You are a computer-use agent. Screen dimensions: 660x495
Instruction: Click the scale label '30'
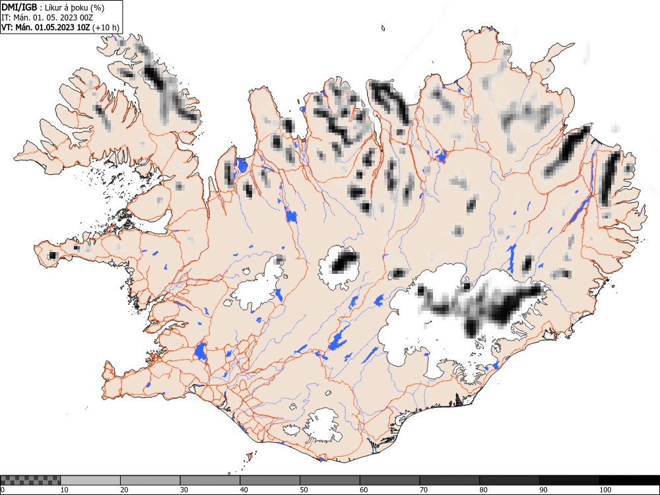click(x=184, y=490)
